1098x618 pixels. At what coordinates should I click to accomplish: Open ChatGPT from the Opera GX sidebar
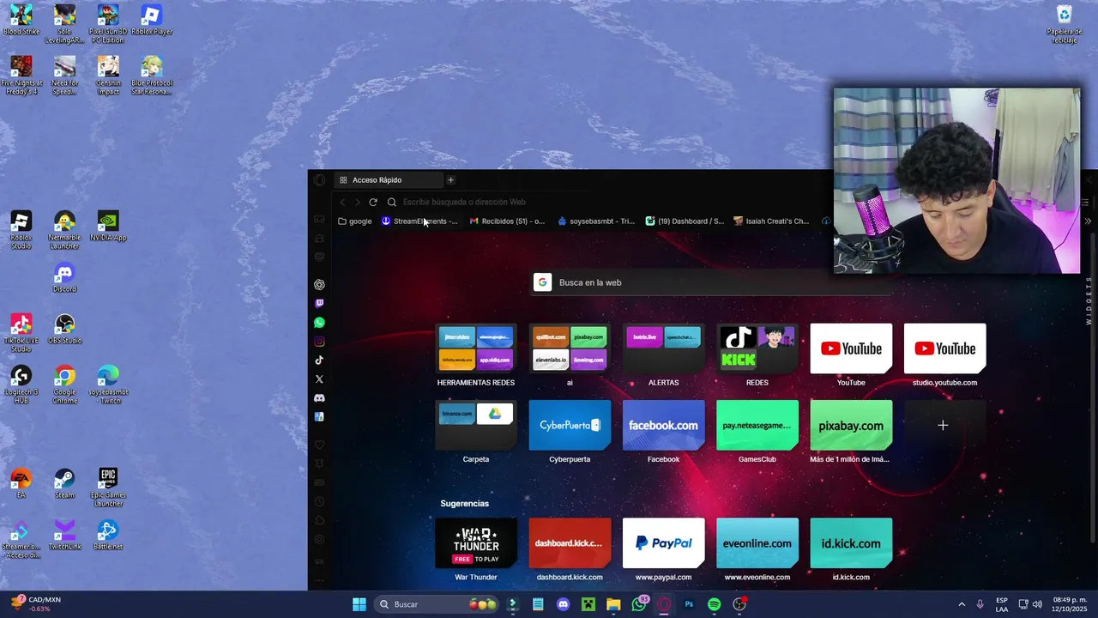click(319, 285)
